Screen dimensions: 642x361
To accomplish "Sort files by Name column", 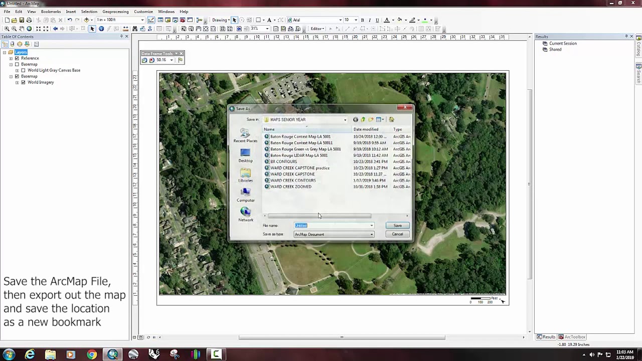I will [307, 129].
